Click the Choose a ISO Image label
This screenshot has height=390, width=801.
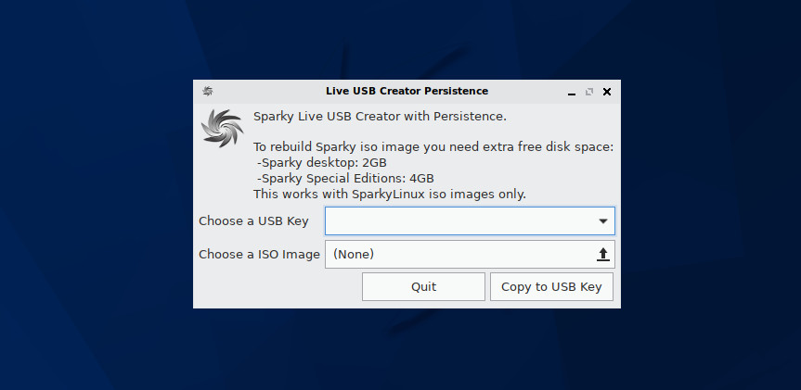(259, 255)
